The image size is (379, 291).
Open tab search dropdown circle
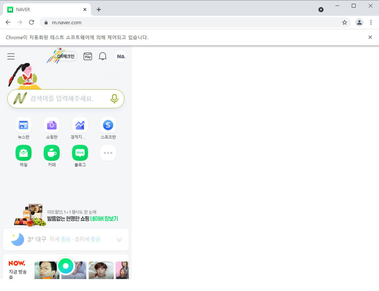(x=321, y=10)
